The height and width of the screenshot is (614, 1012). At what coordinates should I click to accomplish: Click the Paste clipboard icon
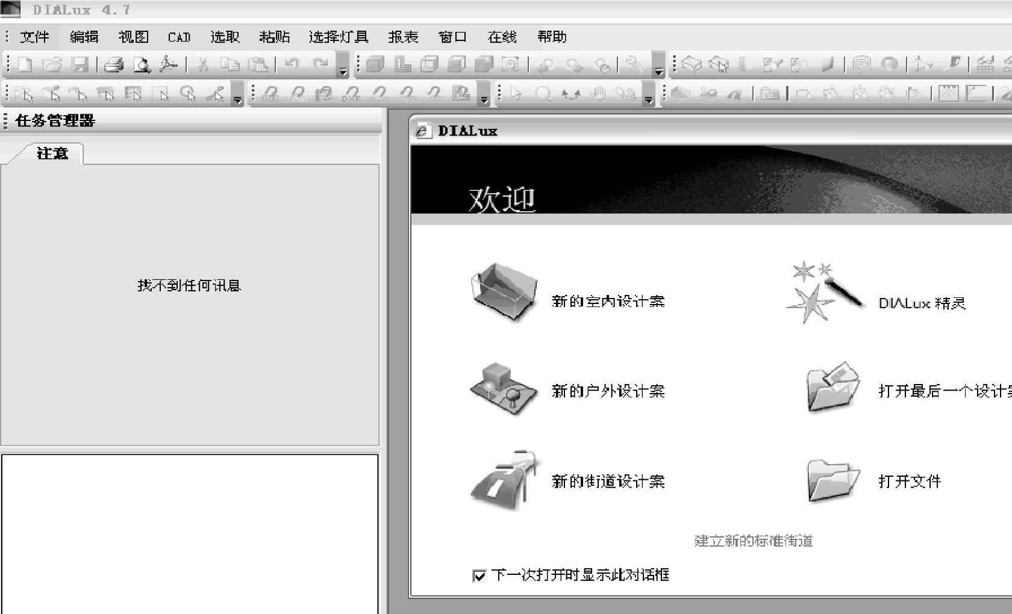pos(258,64)
